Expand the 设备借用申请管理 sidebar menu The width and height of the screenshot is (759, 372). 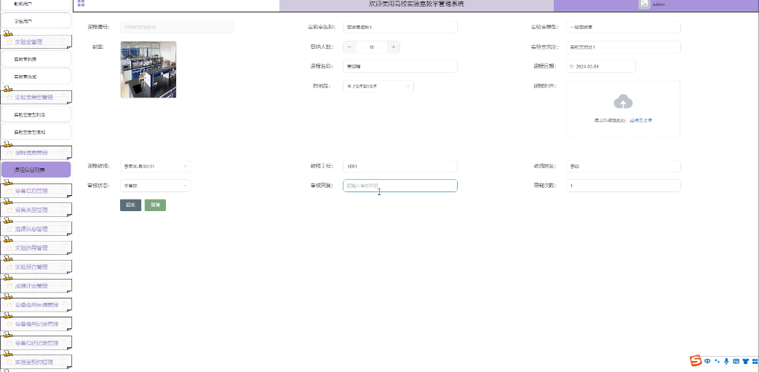click(36, 305)
